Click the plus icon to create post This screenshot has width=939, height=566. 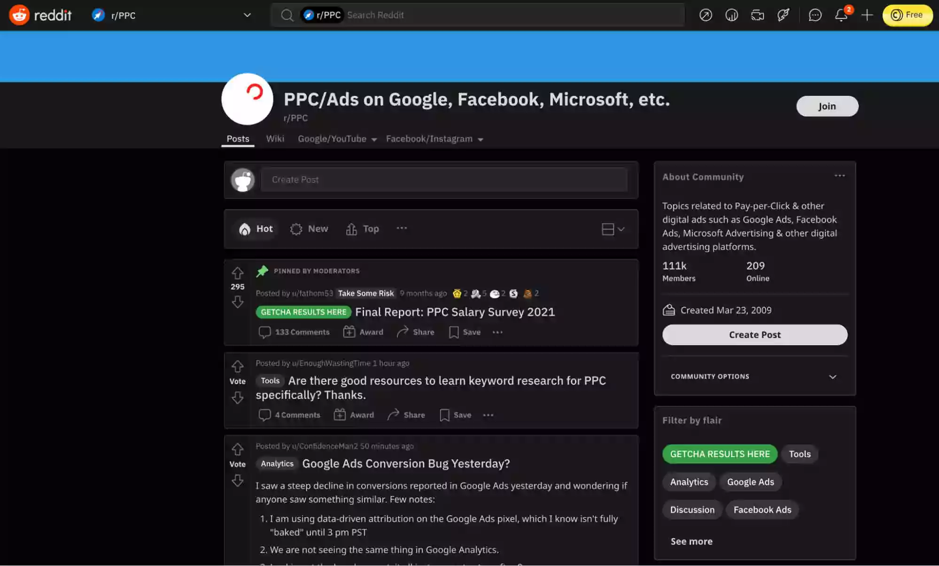(x=867, y=15)
